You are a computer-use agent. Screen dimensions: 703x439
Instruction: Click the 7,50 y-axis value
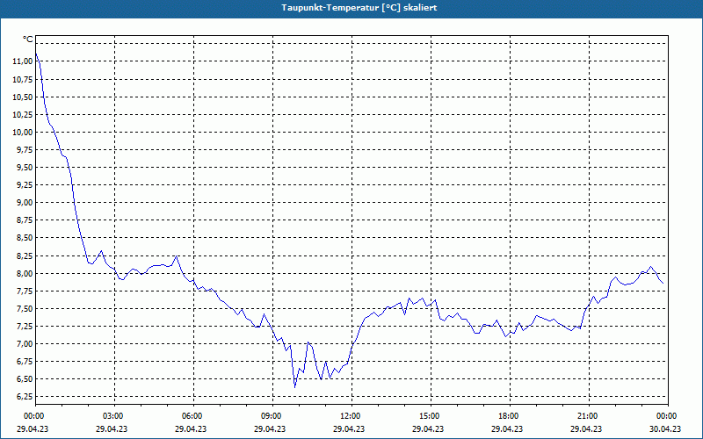pyautogui.click(x=25, y=309)
